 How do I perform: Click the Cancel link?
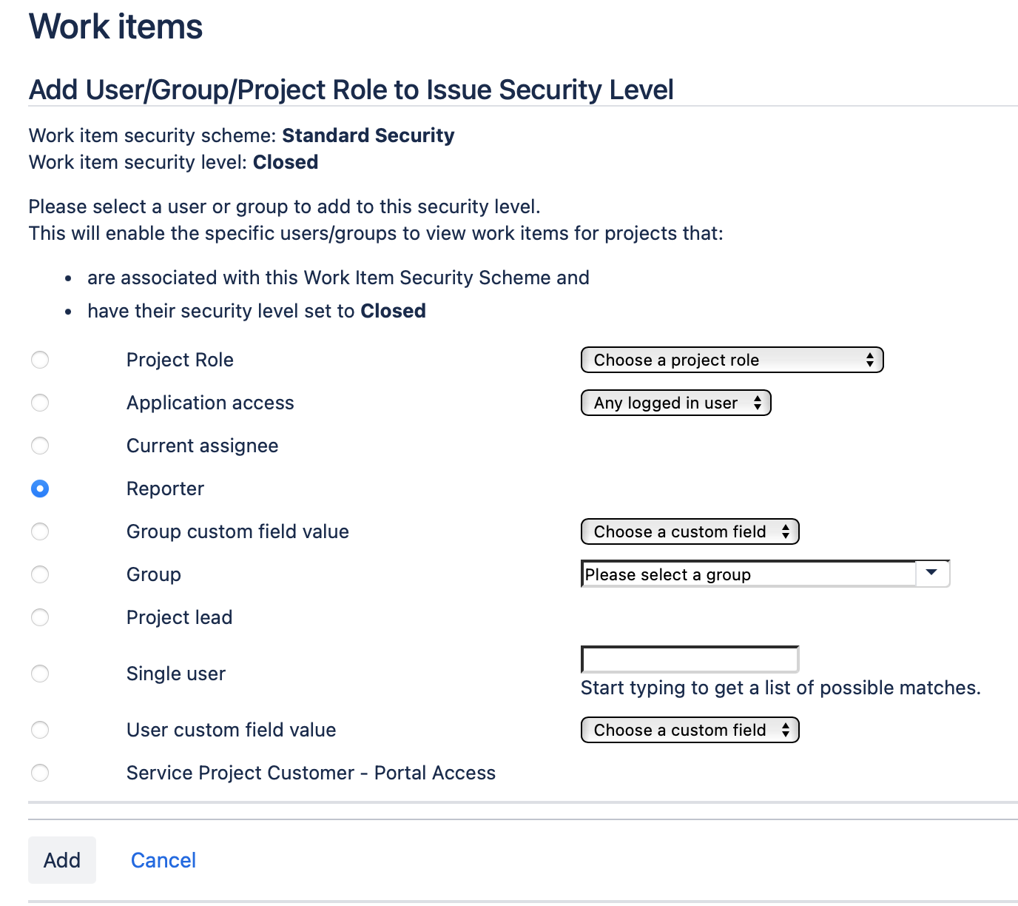(x=163, y=859)
